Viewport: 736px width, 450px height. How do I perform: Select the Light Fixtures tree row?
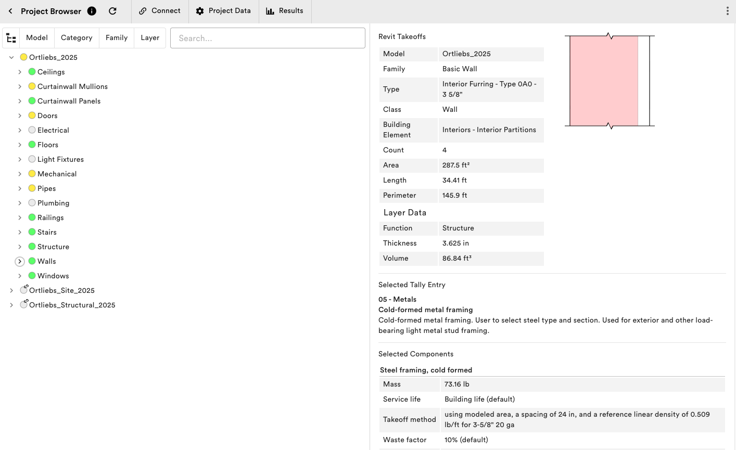pos(60,159)
